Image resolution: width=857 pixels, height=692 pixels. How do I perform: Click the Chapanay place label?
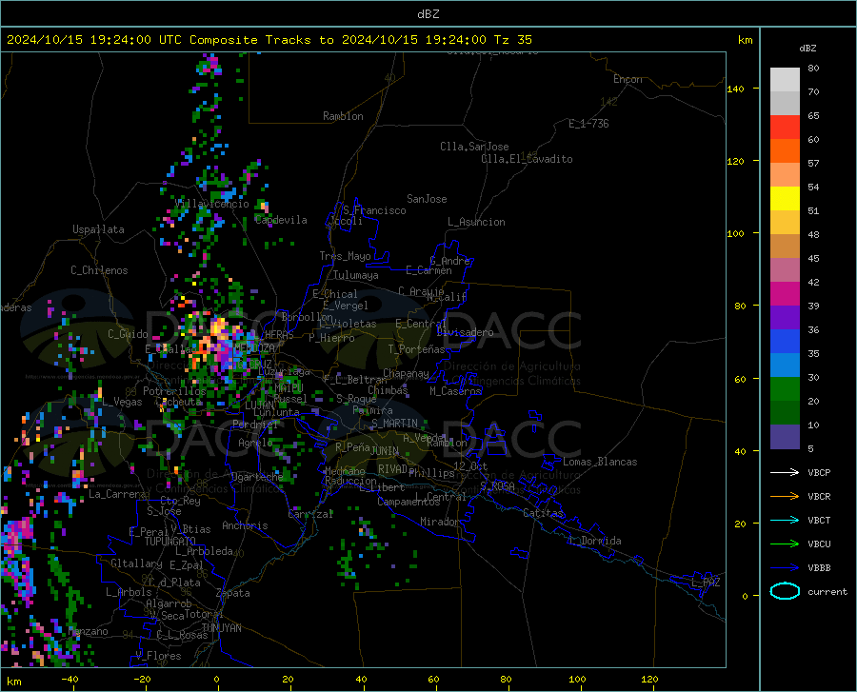point(406,373)
